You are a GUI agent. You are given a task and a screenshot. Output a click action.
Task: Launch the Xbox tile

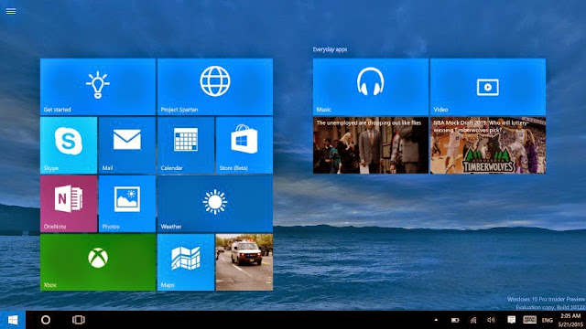point(98,262)
